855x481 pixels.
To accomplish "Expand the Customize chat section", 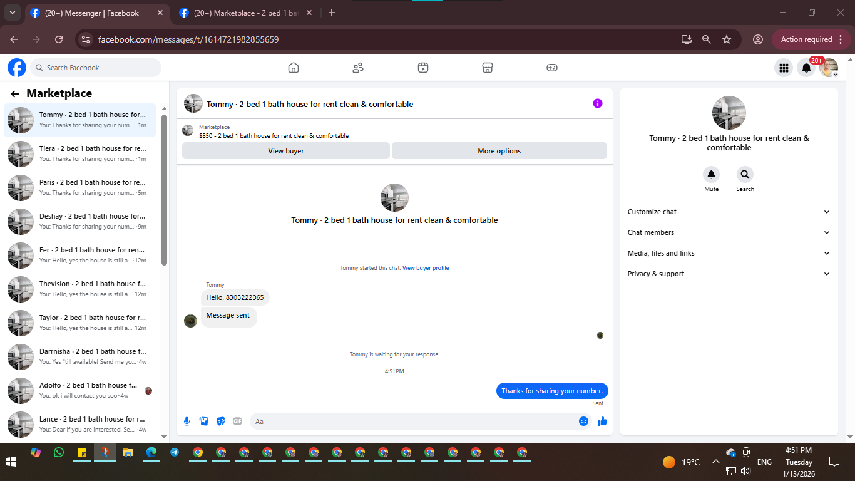I will click(x=729, y=212).
